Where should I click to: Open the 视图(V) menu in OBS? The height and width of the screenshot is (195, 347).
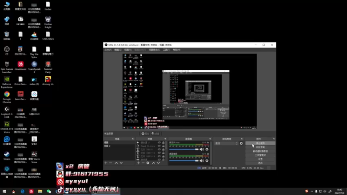(x=128, y=50)
